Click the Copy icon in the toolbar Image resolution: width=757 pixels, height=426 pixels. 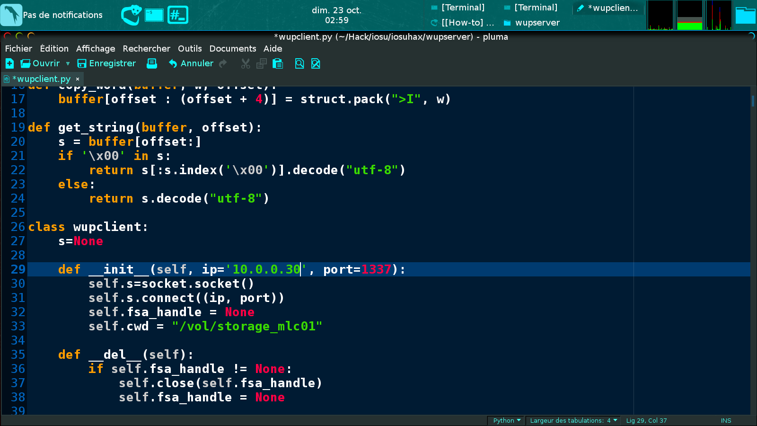261,63
